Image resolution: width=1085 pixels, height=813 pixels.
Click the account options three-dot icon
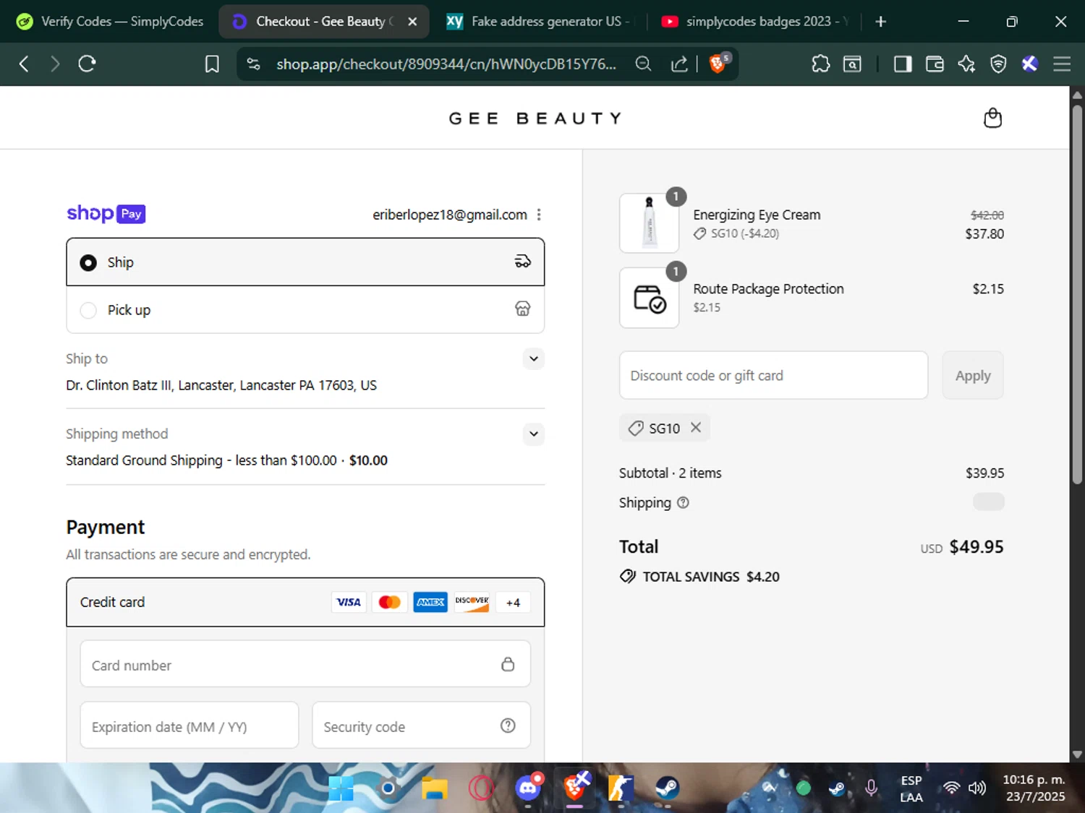[539, 215]
